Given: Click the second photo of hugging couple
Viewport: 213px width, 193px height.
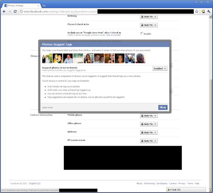Looking at the screenshot, I should pyautogui.click(x=58, y=58).
